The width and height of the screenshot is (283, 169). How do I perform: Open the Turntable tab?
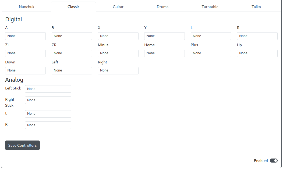pos(210,7)
